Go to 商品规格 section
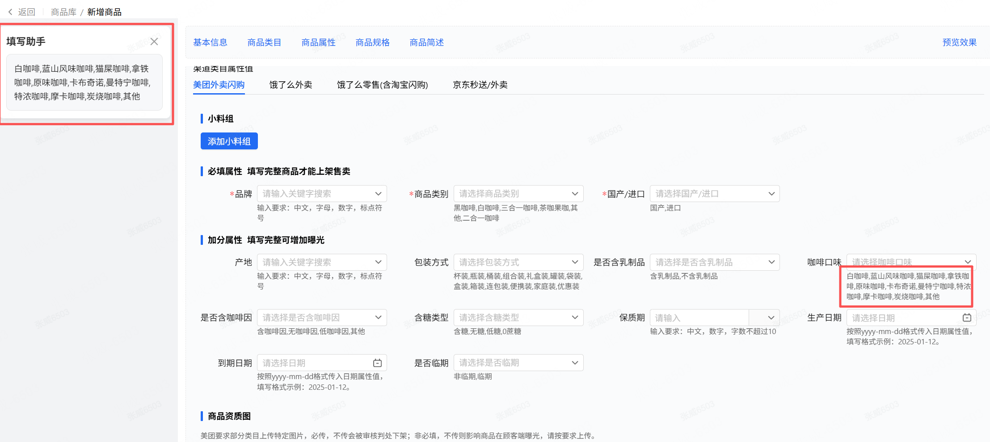 click(372, 42)
